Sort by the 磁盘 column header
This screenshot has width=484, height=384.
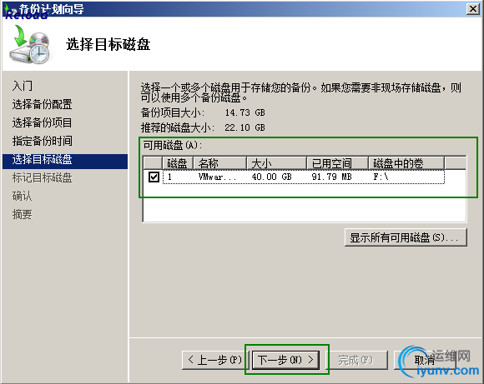178,163
